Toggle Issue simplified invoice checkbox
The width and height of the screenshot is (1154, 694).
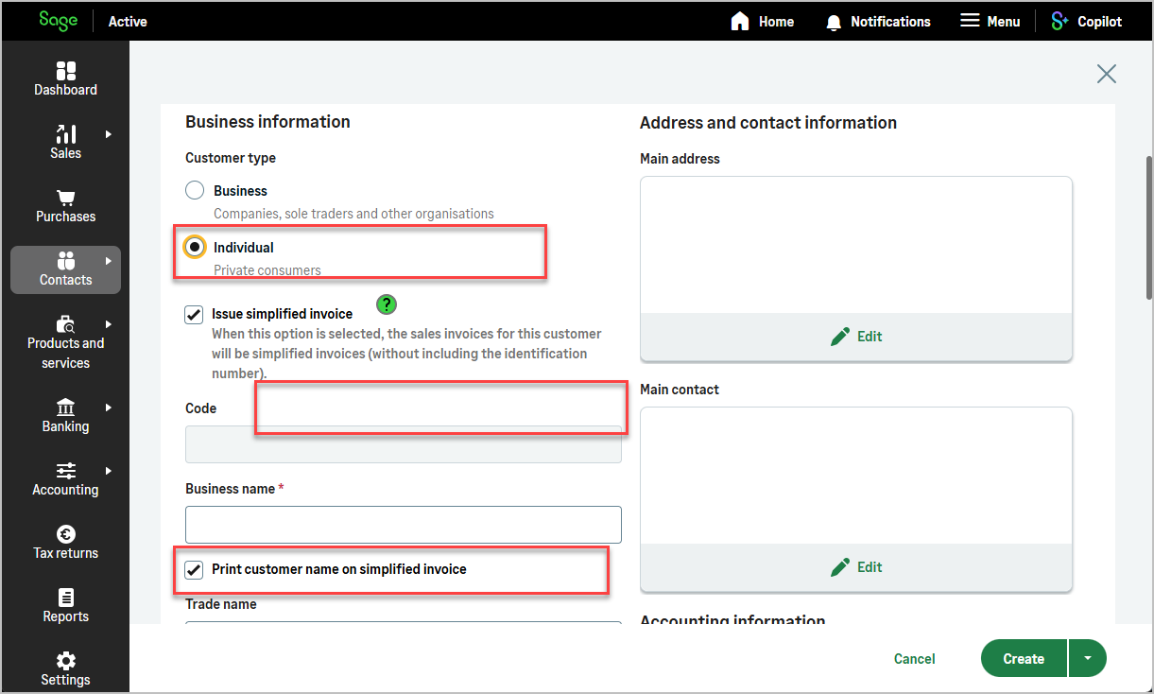coord(194,315)
